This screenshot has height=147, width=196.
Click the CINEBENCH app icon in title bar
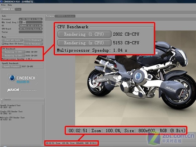click(x=1, y=2)
